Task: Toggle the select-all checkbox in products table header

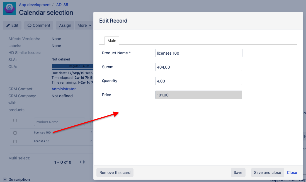Action: coord(15,120)
